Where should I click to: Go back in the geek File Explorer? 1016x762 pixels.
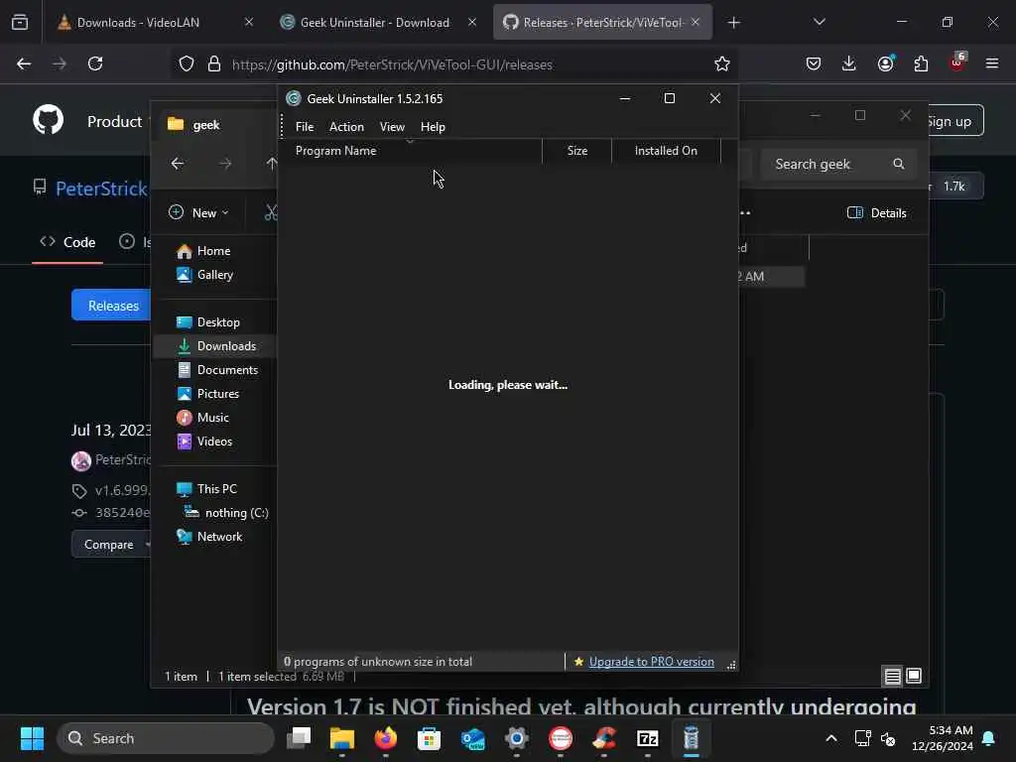(x=178, y=164)
